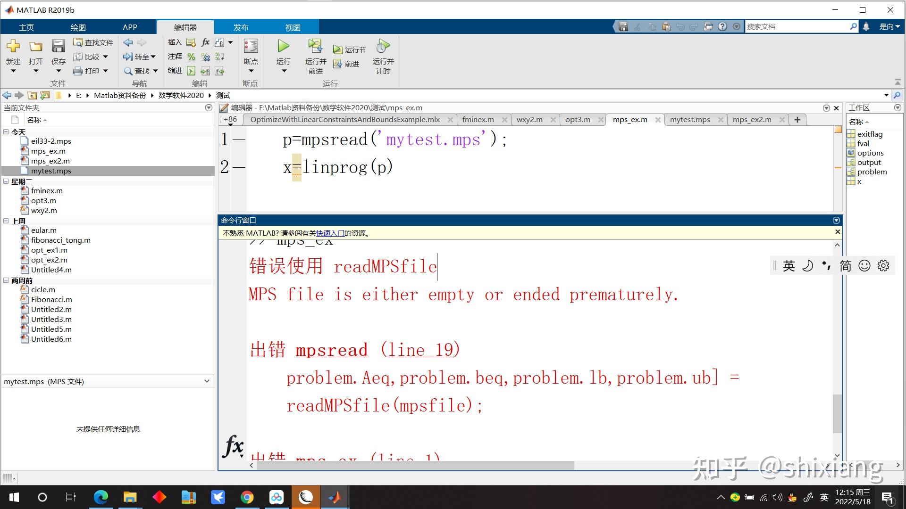Click the fx insert function icon

click(x=205, y=42)
